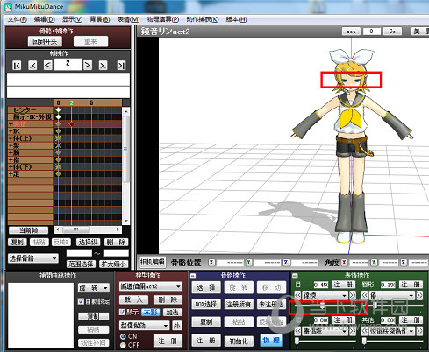Open the mouth morph dropdown list

click(392, 295)
